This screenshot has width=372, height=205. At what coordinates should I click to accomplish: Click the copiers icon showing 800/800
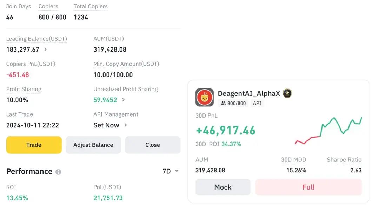(x=223, y=103)
